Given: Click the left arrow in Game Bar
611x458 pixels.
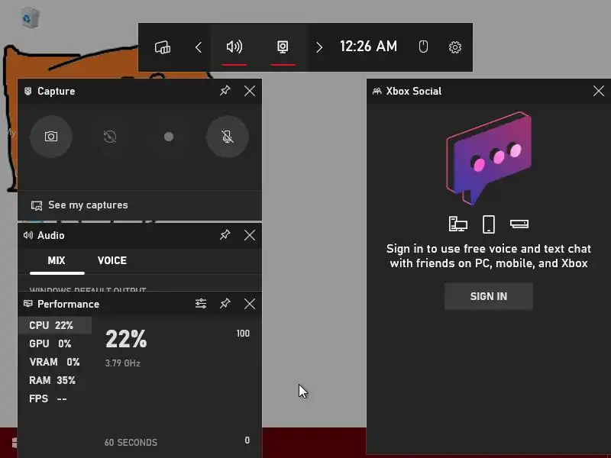Looking at the screenshot, I should (x=199, y=47).
